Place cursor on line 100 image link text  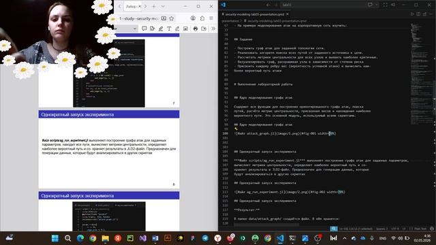click(x=285, y=133)
